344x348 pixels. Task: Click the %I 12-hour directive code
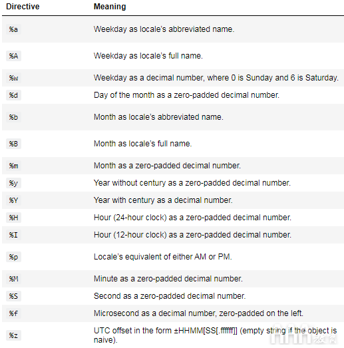(13, 235)
